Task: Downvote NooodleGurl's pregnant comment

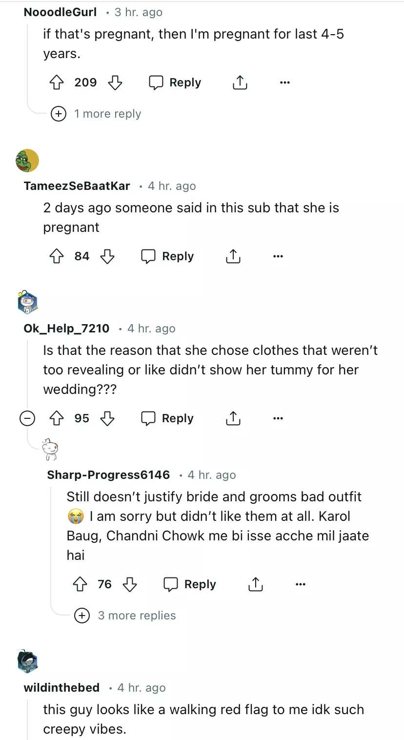Action: [x=115, y=82]
